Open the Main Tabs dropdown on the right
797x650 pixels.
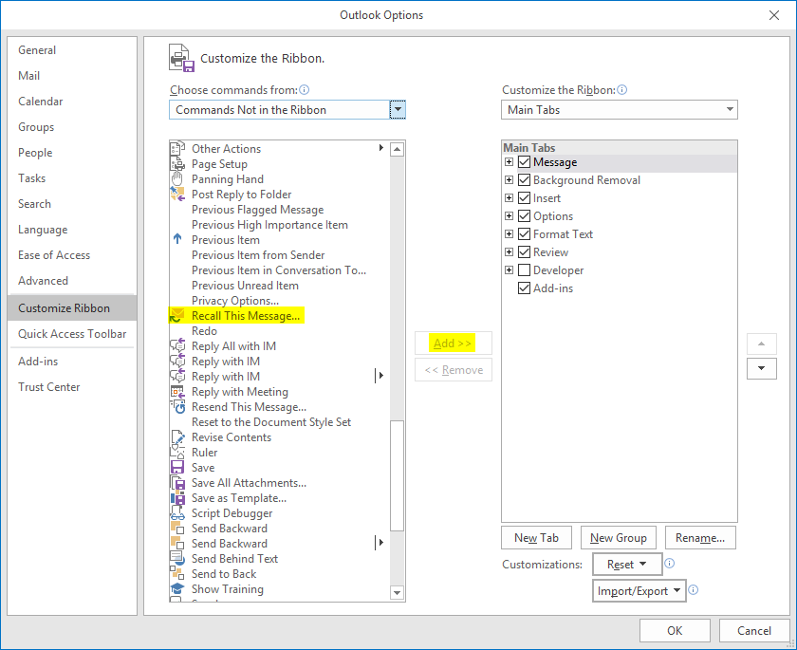728,109
